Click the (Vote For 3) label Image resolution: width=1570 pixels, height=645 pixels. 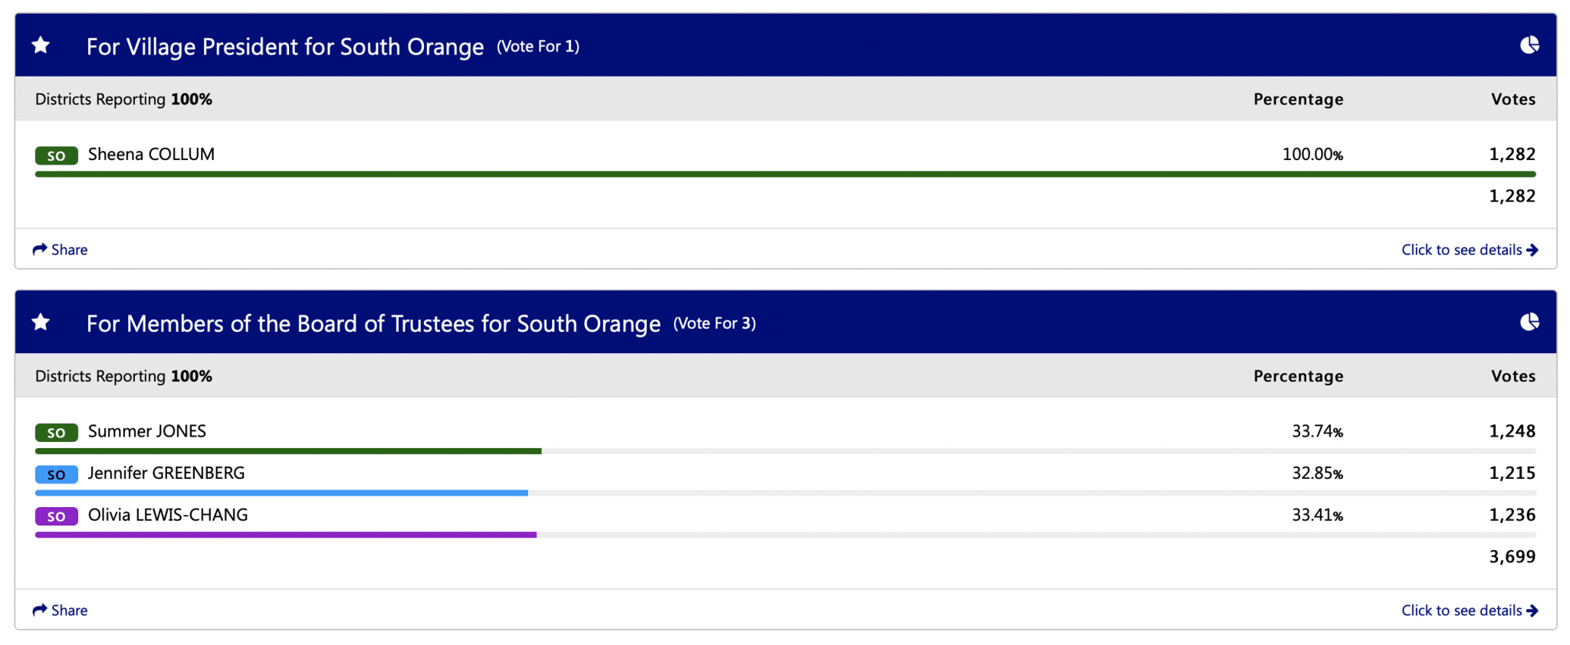[x=714, y=323]
